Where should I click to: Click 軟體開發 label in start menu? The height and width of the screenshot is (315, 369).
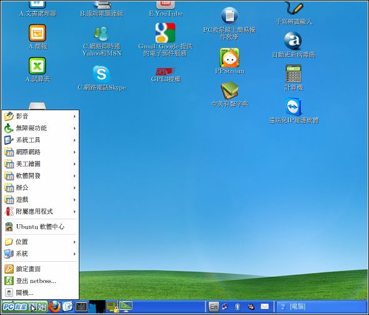(x=28, y=176)
